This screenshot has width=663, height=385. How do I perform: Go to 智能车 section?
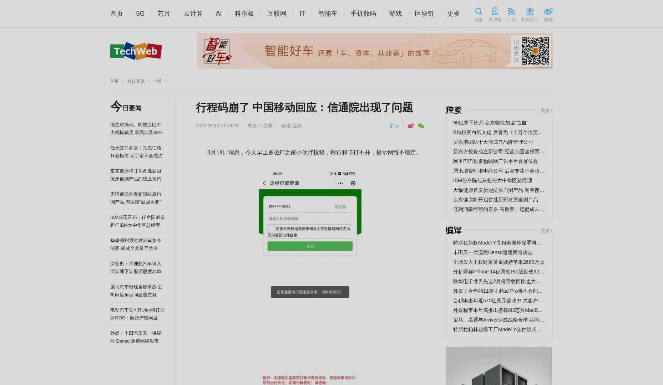328,14
